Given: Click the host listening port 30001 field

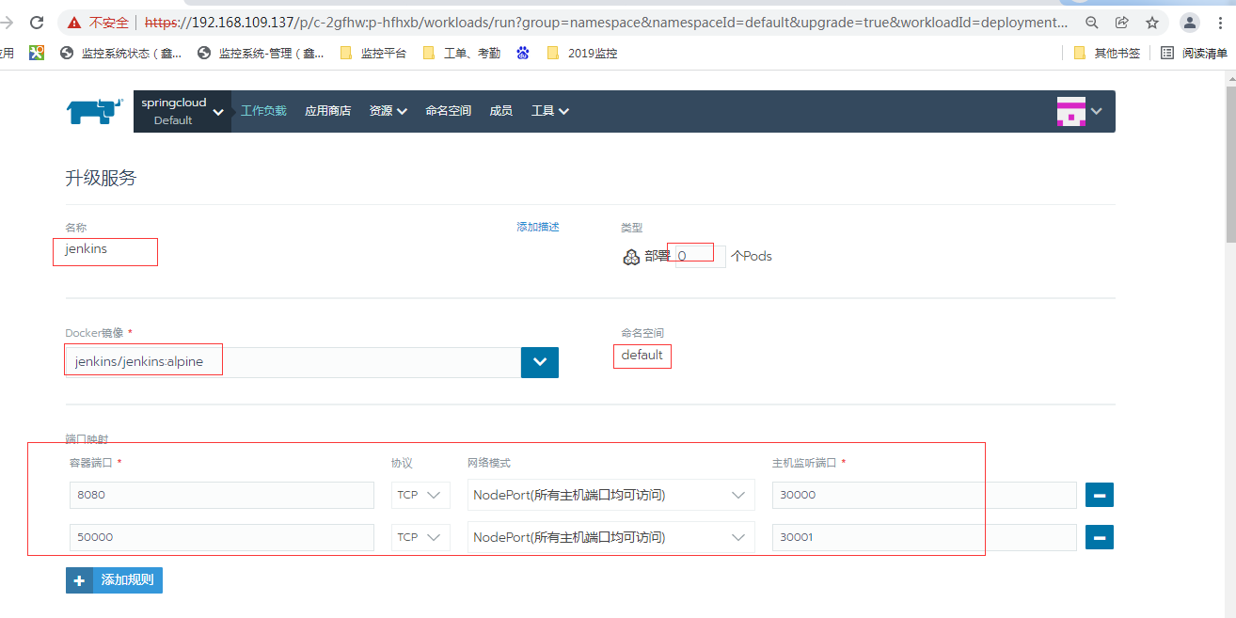Looking at the screenshot, I should 925,537.
